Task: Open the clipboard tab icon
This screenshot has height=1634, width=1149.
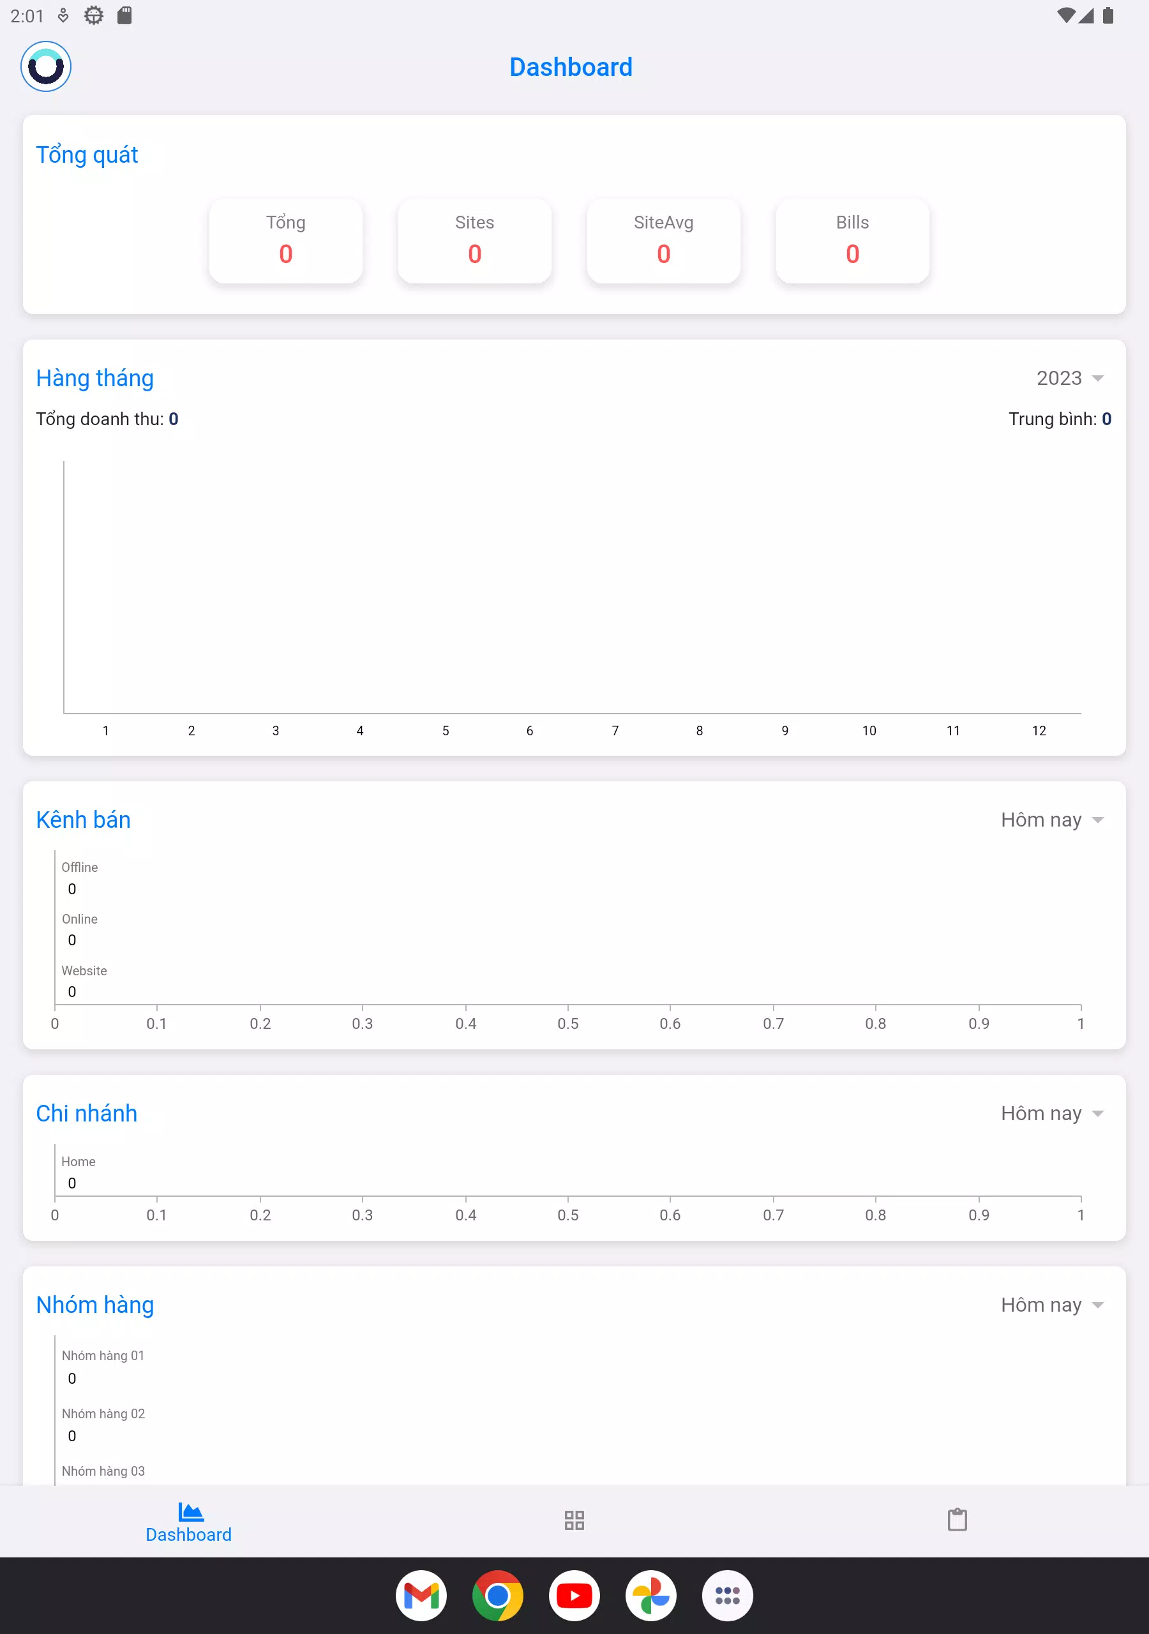Action: click(957, 1519)
